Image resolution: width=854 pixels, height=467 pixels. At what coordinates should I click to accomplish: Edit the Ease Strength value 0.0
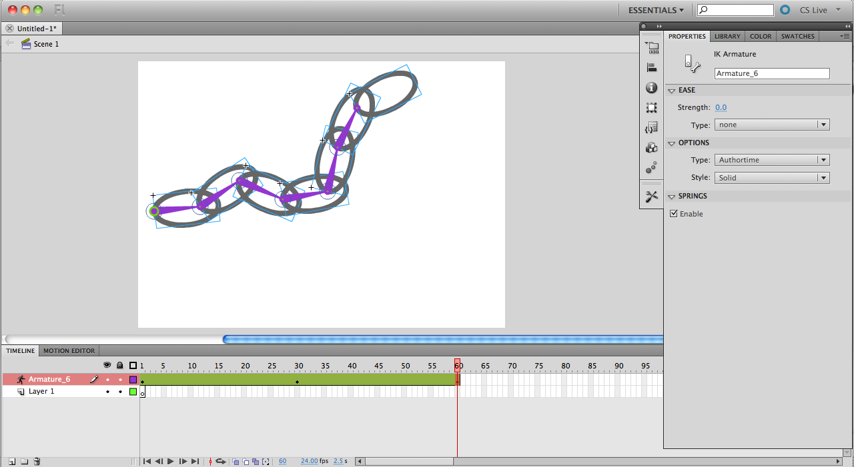pyautogui.click(x=721, y=107)
